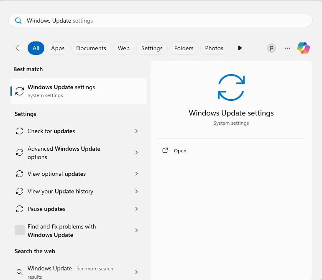Expand the Pause updates arrow
Image resolution: width=322 pixels, height=280 pixels.
click(x=136, y=209)
